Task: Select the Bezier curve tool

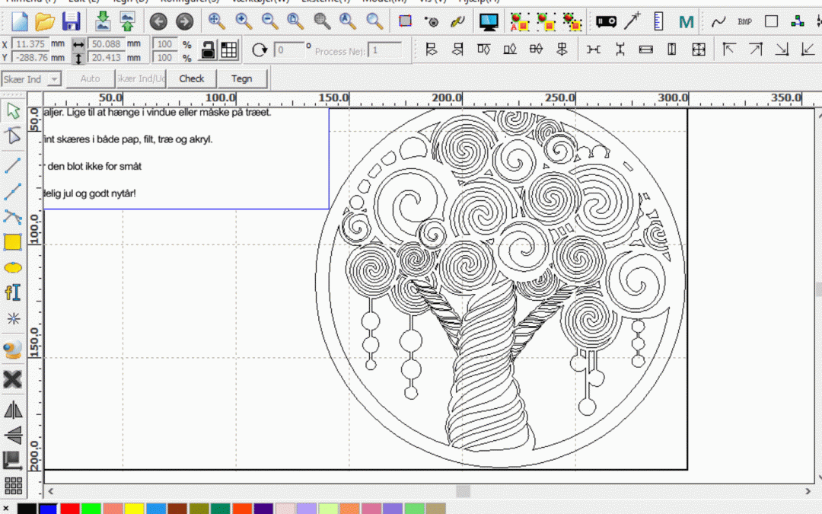Action: coord(13,216)
